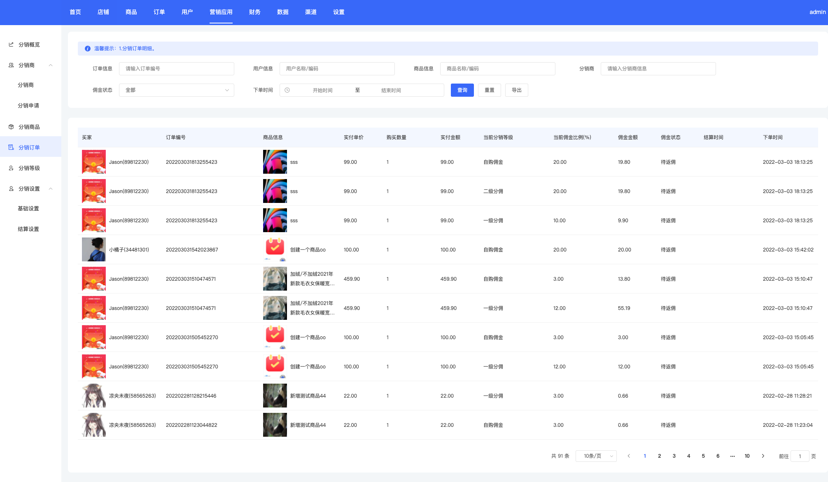Collapse the 分销商 sidebar submenu chevron

pyautogui.click(x=51, y=65)
